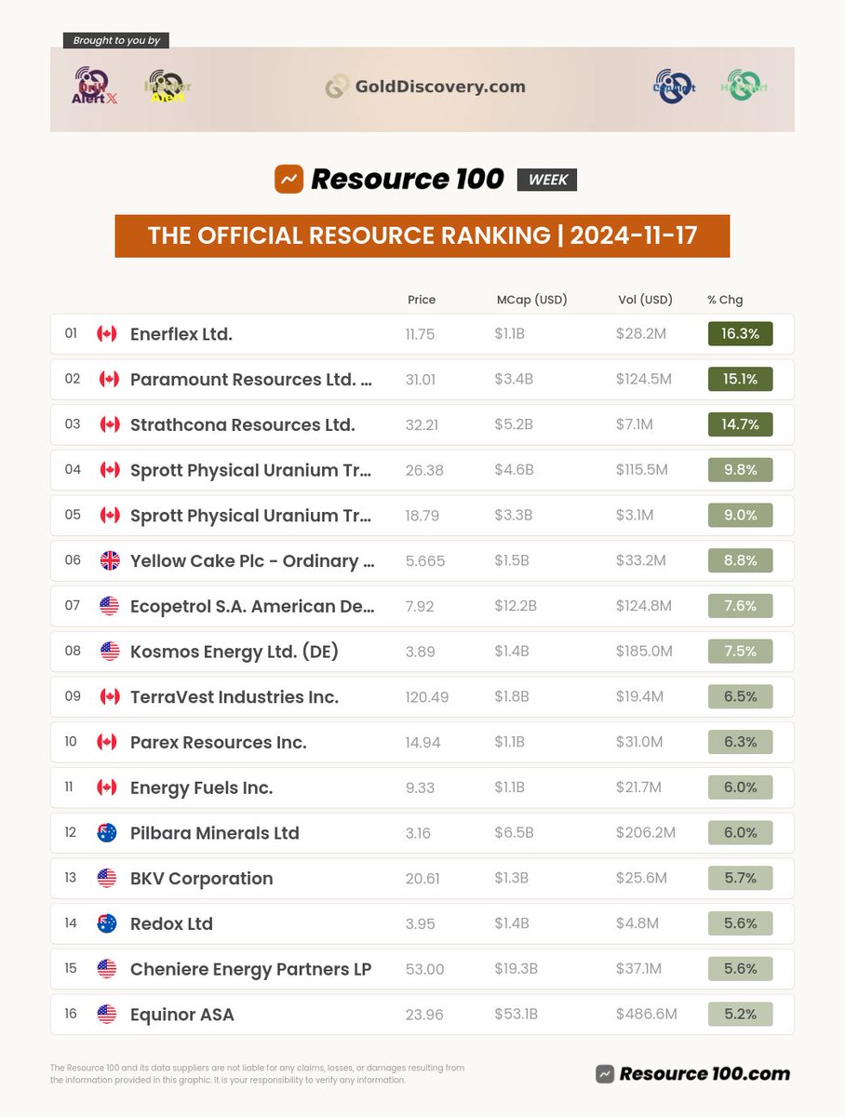Click the Vol (USD) column header
This screenshot has height=1117, width=845.
[645, 300]
